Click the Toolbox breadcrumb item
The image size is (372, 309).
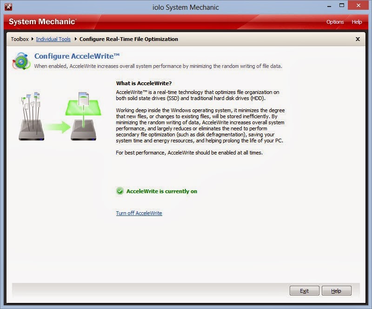click(20, 39)
